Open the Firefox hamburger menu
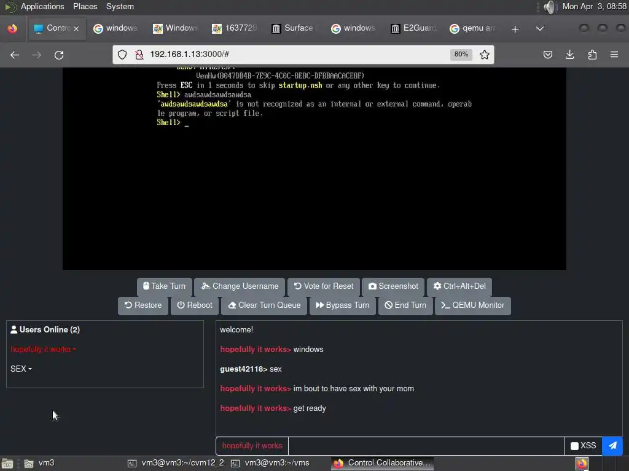Image resolution: width=629 pixels, height=471 pixels. point(614,55)
